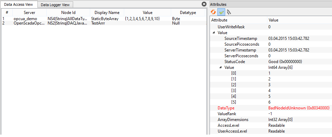The image size is (332, 137).
Task: Click the orange refresh attributes icon
Action: click(213, 12)
